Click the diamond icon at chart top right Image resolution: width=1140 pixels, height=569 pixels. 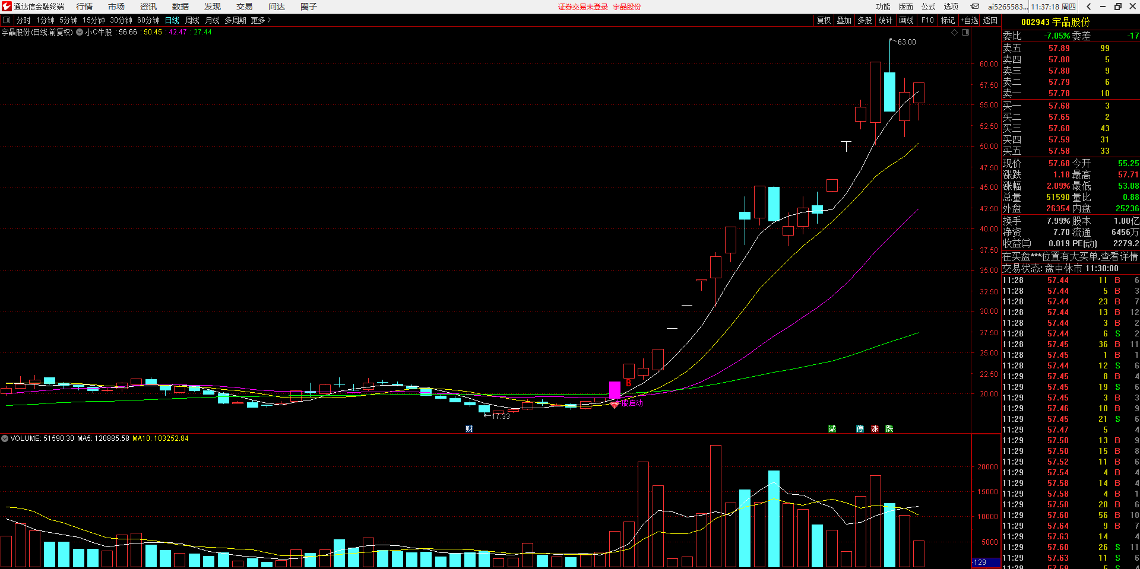(955, 33)
